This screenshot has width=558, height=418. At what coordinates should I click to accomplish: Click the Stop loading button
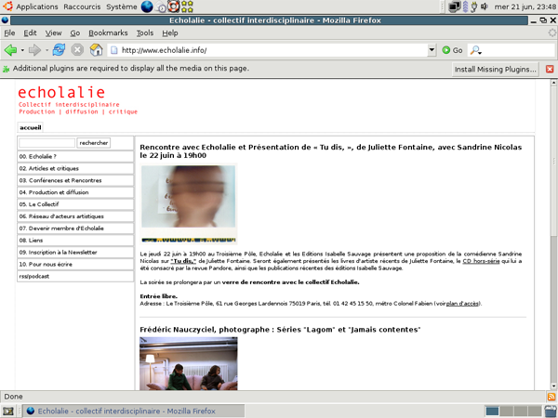click(77, 50)
